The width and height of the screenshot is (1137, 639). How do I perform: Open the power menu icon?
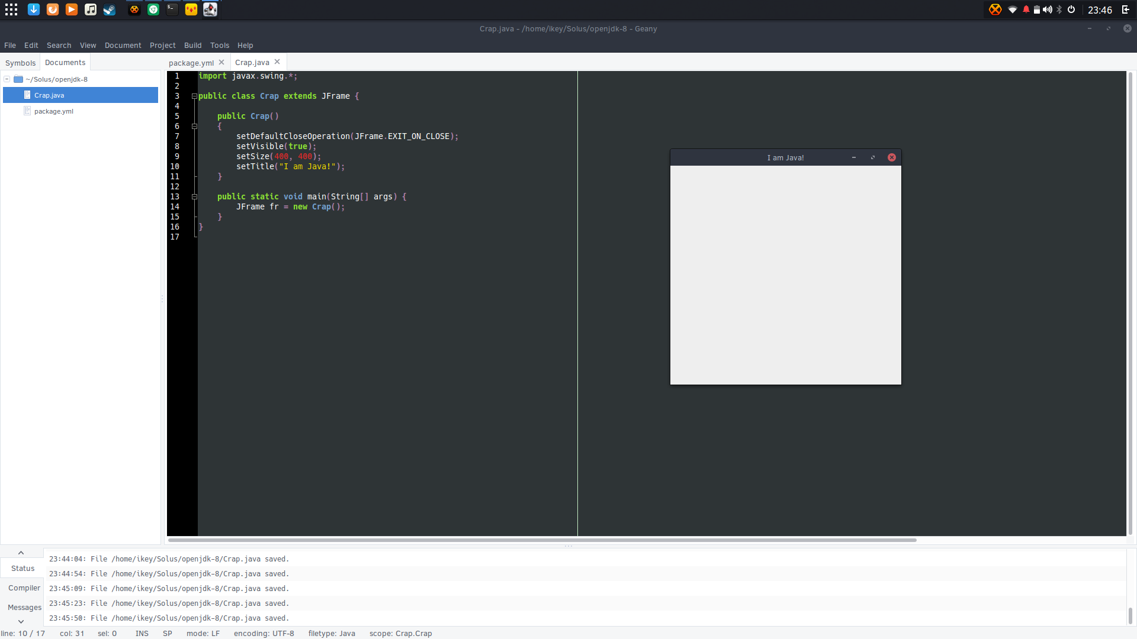coord(1071,9)
